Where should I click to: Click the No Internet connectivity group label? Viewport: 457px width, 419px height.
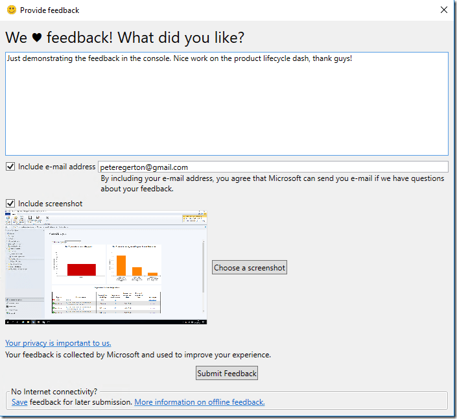point(54,392)
